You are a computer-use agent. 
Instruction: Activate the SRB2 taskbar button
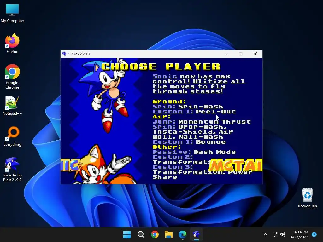point(197,234)
